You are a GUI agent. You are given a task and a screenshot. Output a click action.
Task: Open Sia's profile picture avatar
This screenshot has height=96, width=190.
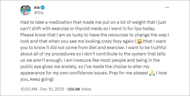point(26,10)
